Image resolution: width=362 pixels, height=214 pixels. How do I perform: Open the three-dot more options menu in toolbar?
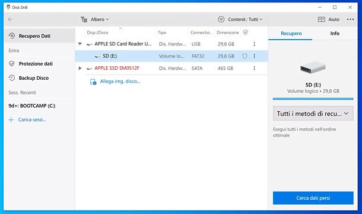point(350,20)
